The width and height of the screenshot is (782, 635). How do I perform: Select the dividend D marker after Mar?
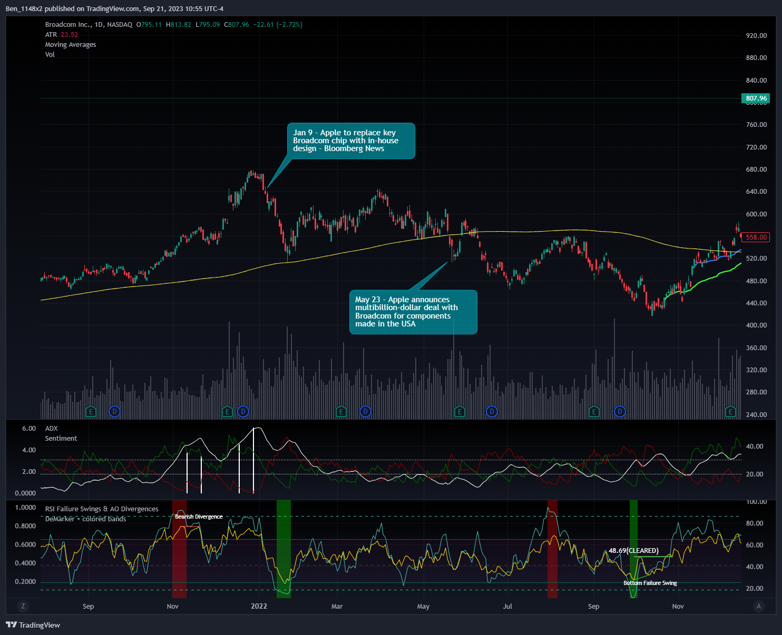coord(365,411)
